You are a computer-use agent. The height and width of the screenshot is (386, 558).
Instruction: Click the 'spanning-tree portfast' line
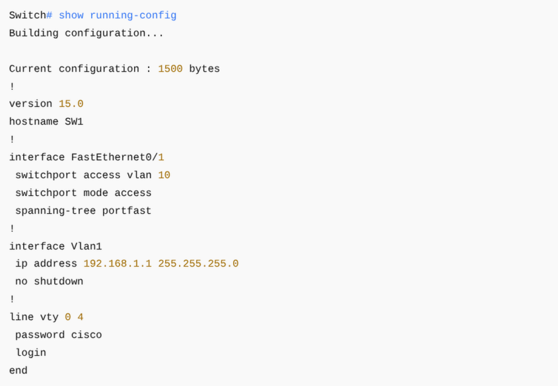pyautogui.click(x=83, y=210)
